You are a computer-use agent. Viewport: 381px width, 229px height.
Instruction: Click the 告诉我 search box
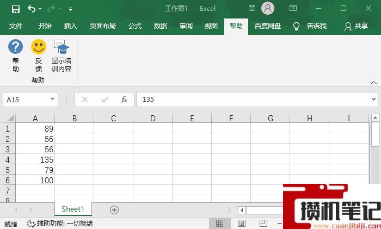tap(316, 26)
